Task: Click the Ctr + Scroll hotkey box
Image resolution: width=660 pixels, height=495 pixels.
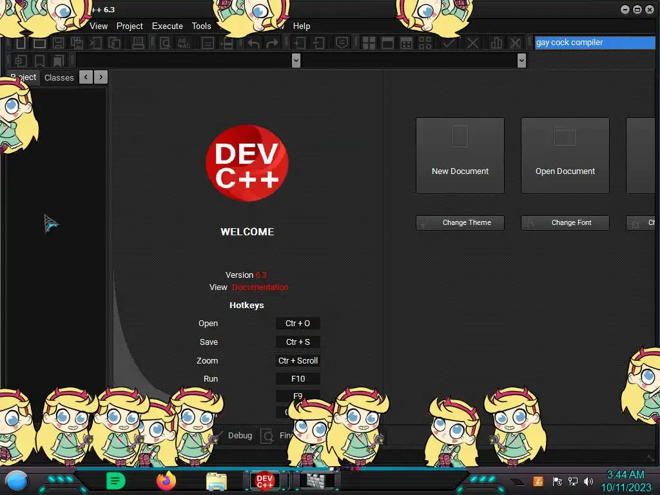Action: [x=298, y=360]
